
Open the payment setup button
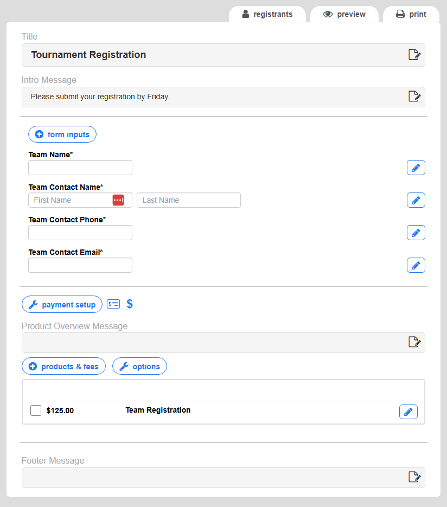pos(62,304)
